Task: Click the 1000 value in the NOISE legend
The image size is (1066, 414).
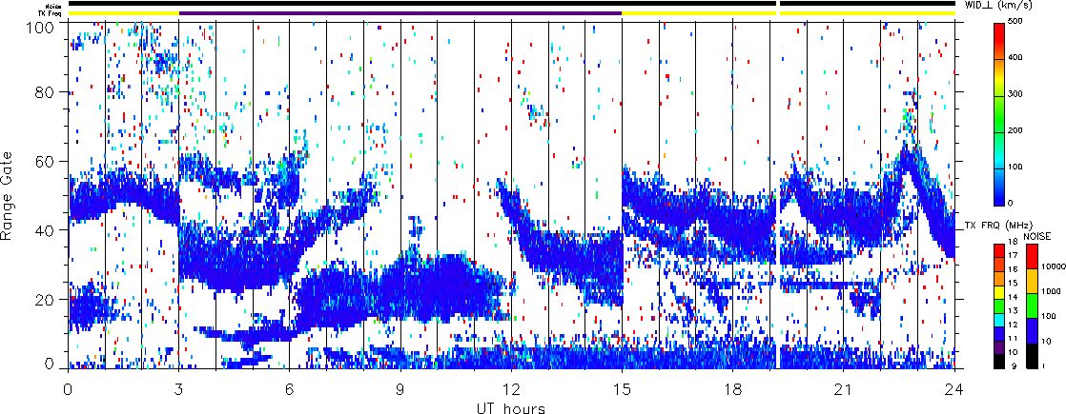Action: pos(1051,291)
